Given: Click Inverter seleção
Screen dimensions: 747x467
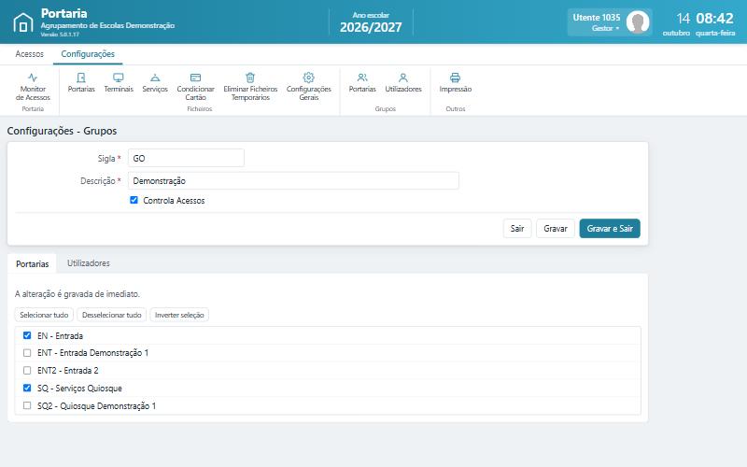Looking at the screenshot, I should point(179,315).
